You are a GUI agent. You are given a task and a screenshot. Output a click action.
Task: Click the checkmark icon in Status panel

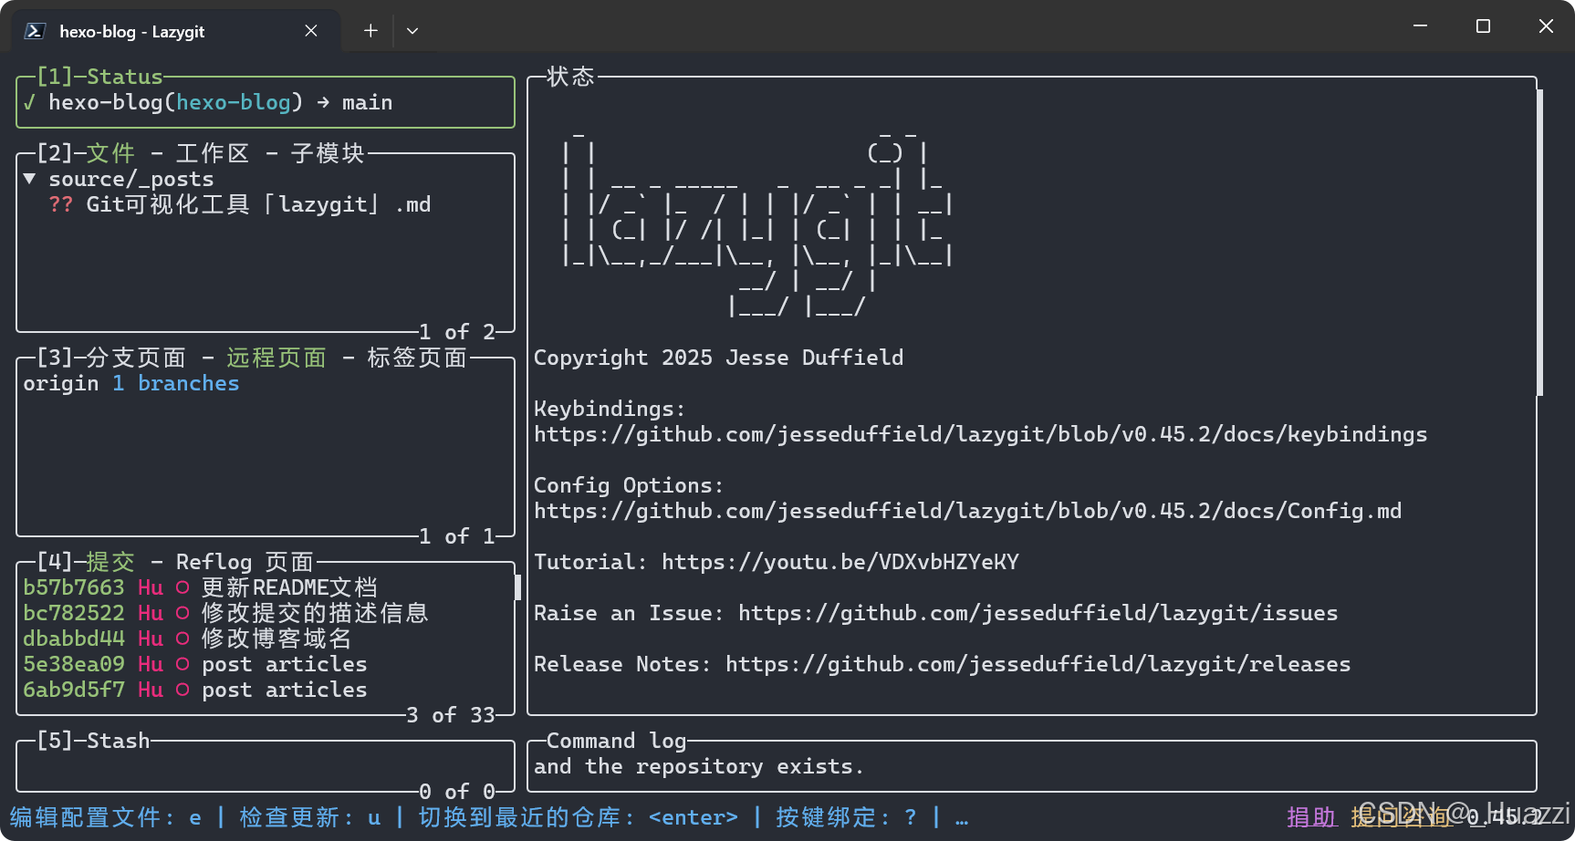(29, 102)
